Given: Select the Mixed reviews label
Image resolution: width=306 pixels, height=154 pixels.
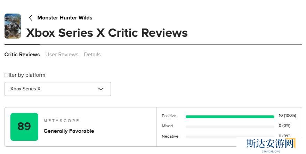Looking at the screenshot, I should coord(167,126).
